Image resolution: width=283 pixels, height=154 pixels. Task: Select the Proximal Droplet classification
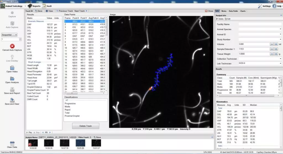click(72, 116)
